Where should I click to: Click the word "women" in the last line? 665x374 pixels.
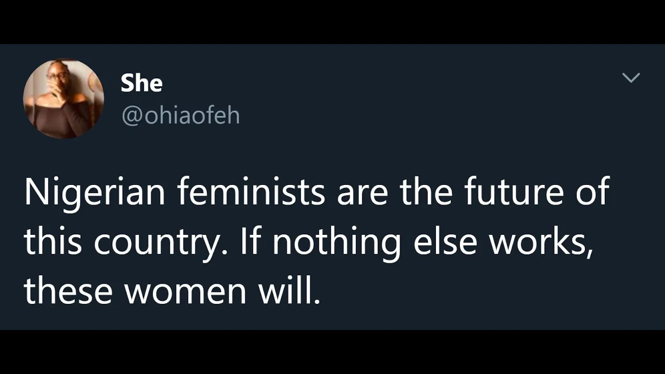tap(184, 291)
